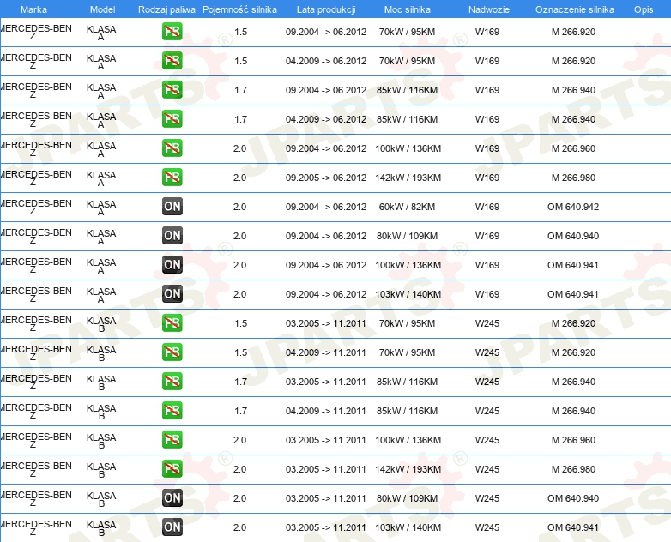Select Klasa A diesel 100kW / 136KM cell
Image resolution: width=671 pixels, height=542 pixels.
pos(408,265)
